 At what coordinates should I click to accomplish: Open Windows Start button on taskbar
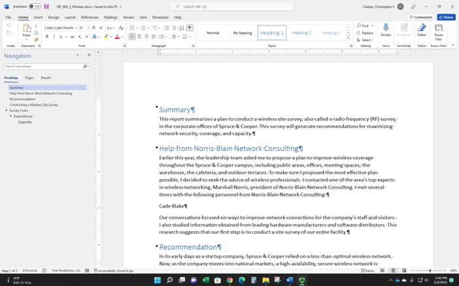click(157, 280)
